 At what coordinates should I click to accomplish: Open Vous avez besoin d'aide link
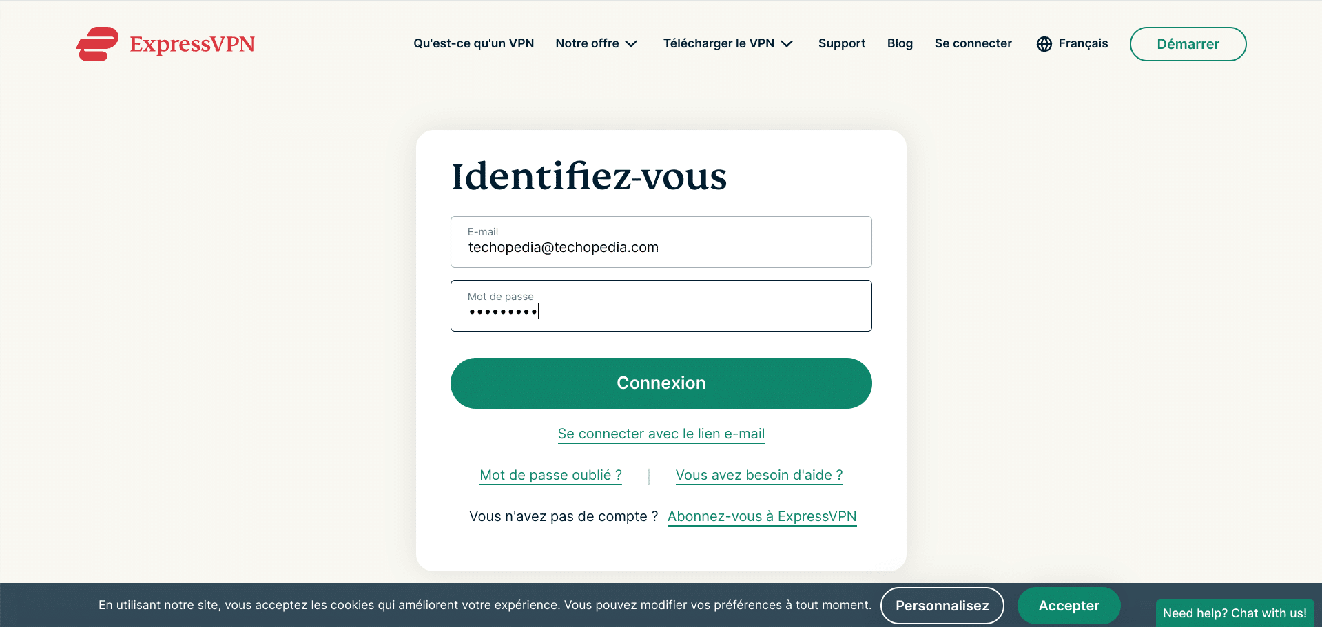click(759, 476)
